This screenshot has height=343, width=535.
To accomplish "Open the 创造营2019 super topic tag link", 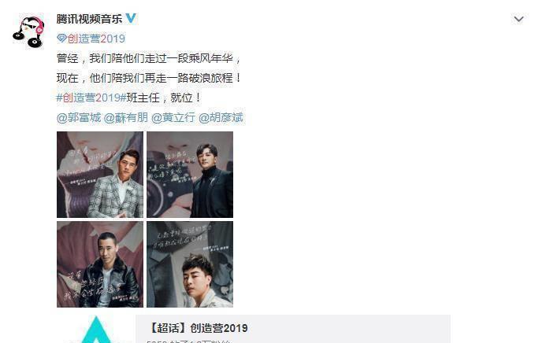I will coord(96,39).
